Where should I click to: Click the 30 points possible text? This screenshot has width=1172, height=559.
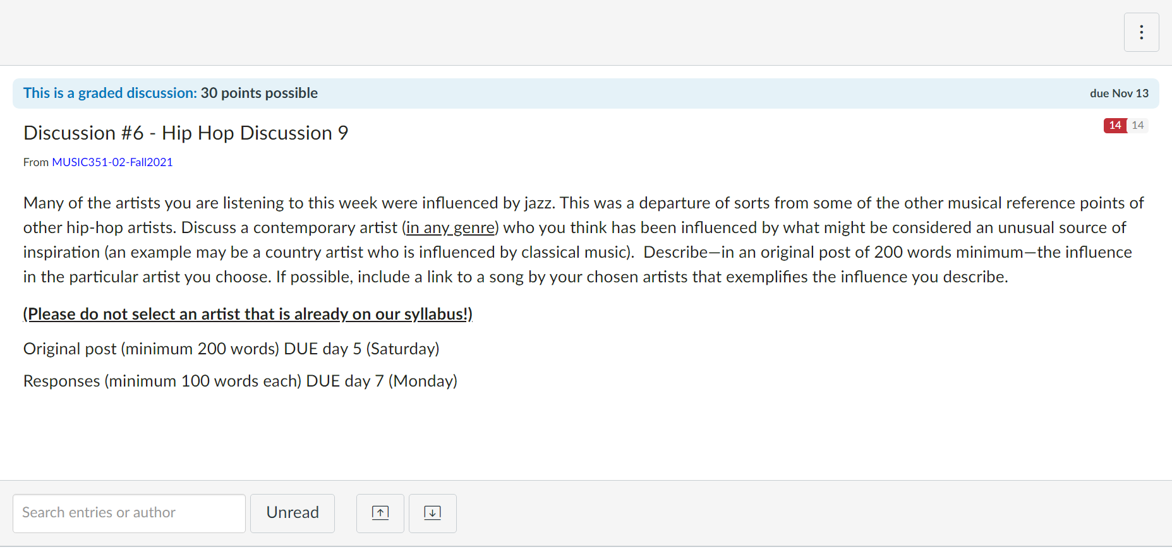[259, 93]
